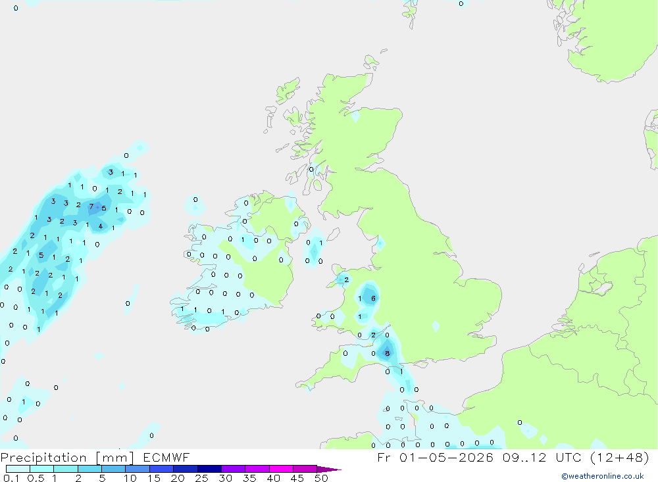658x482 pixels.
Task: Click the 20 to 25 mm dark blue swatch
Action: point(185,469)
